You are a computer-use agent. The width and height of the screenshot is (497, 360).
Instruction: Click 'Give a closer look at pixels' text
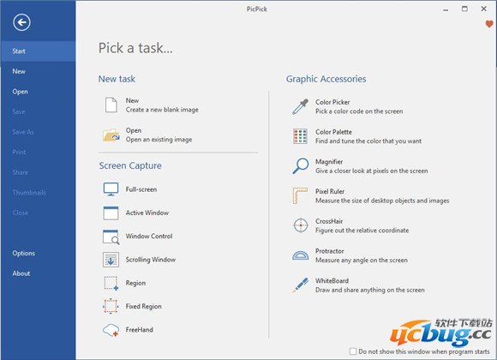point(372,171)
